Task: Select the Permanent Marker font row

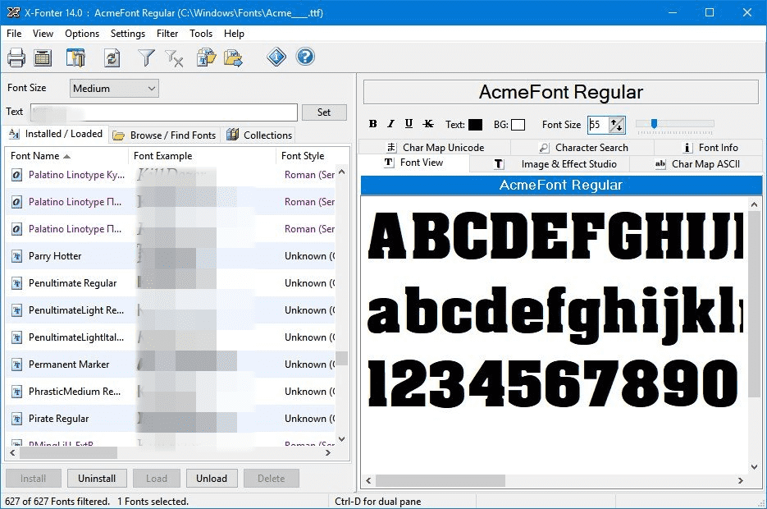Action: (x=171, y=365)
